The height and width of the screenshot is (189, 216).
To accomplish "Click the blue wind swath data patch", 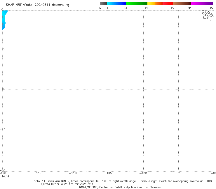I will [4, 19].
